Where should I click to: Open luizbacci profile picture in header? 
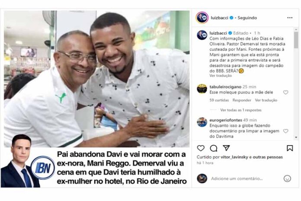[x=202, y=18]
